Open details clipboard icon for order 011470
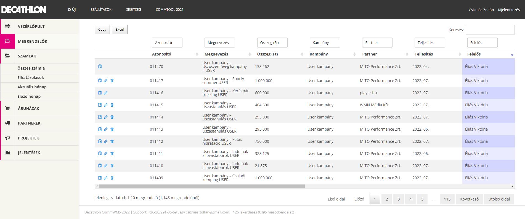Viewport: 525px width, 219px height. pos(100,67)
